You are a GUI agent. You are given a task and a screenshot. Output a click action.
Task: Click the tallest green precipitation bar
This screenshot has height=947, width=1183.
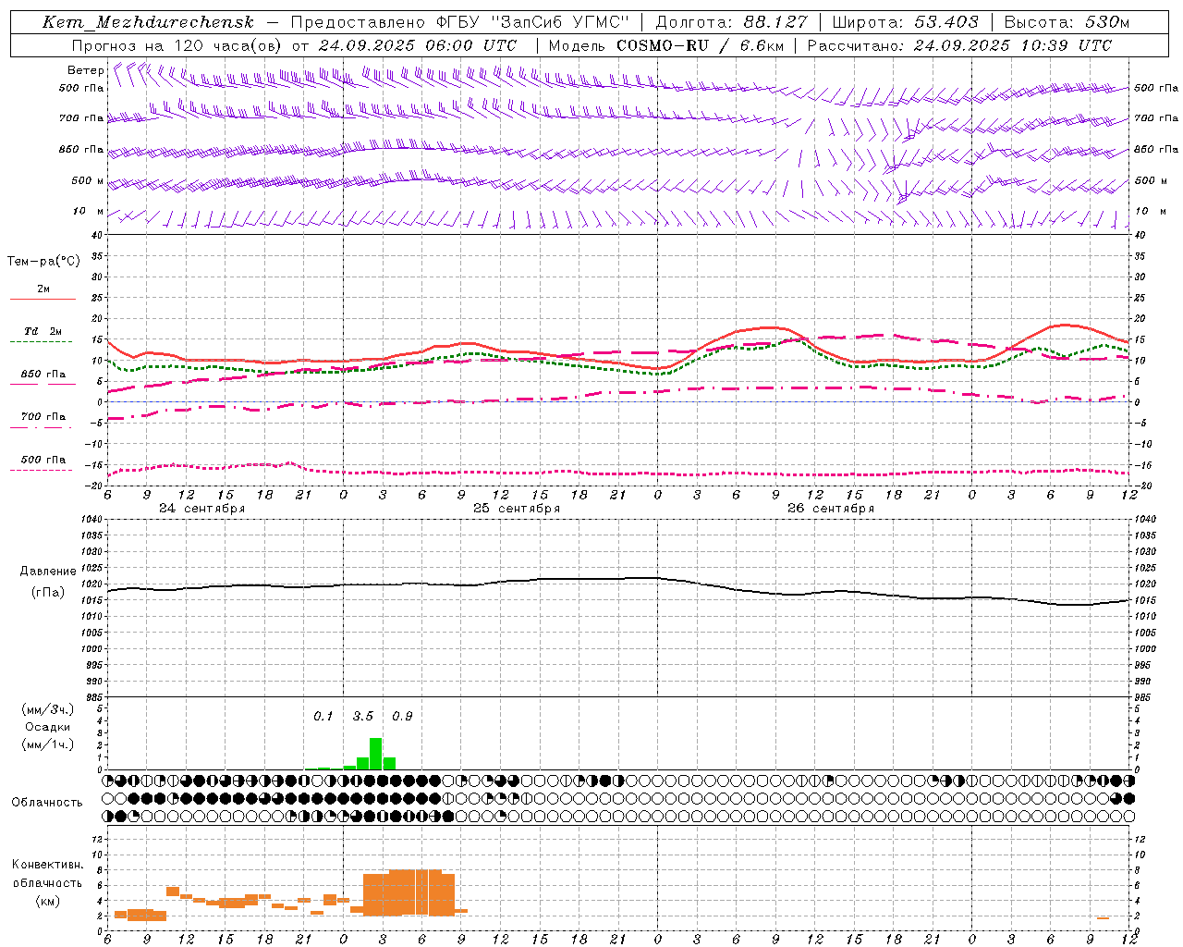tap(375, 754)
